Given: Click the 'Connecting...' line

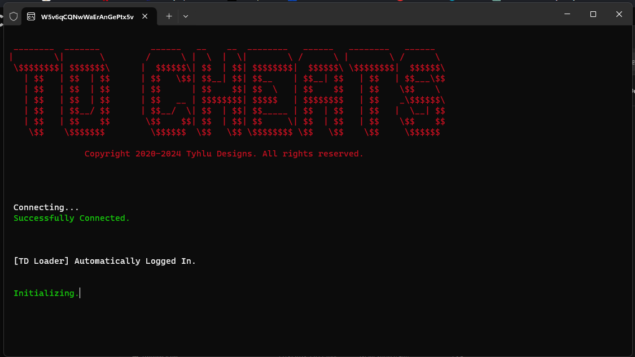Looking at the screenshot, I should (46, 207).
